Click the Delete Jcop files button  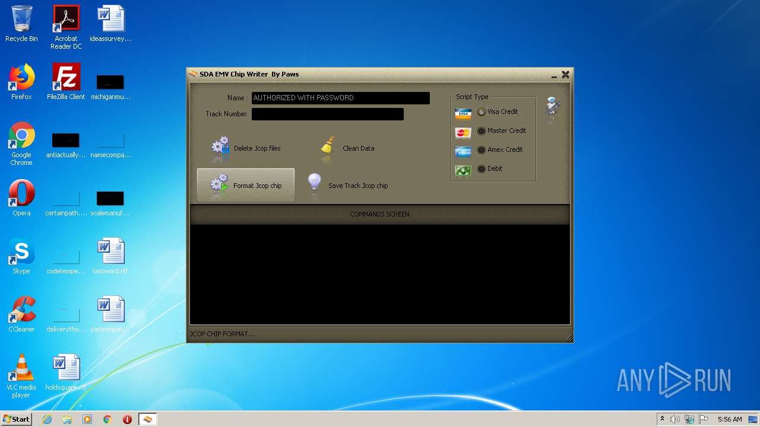tap(246, 148)
